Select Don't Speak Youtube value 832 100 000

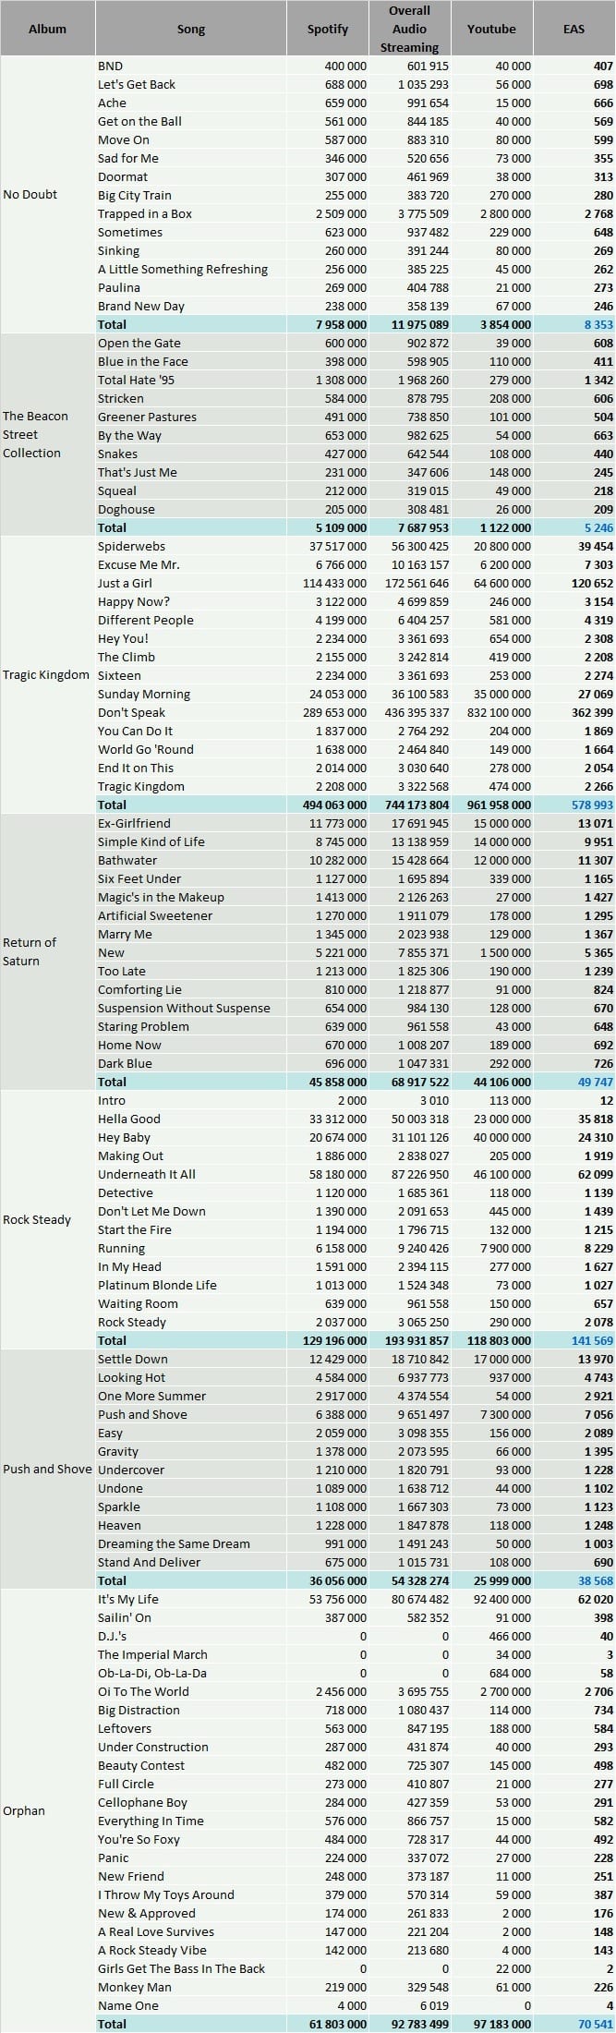498,712
